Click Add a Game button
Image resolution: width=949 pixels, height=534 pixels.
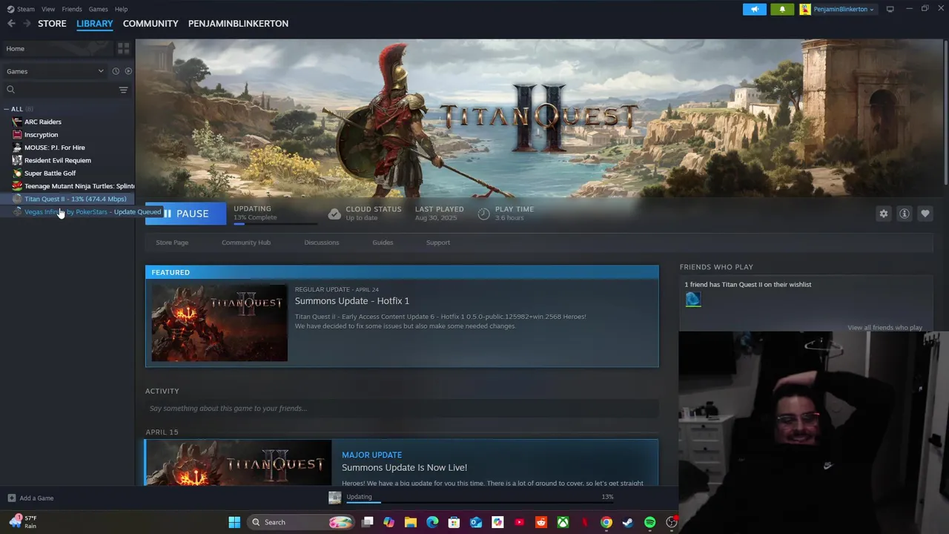[30, 498]
